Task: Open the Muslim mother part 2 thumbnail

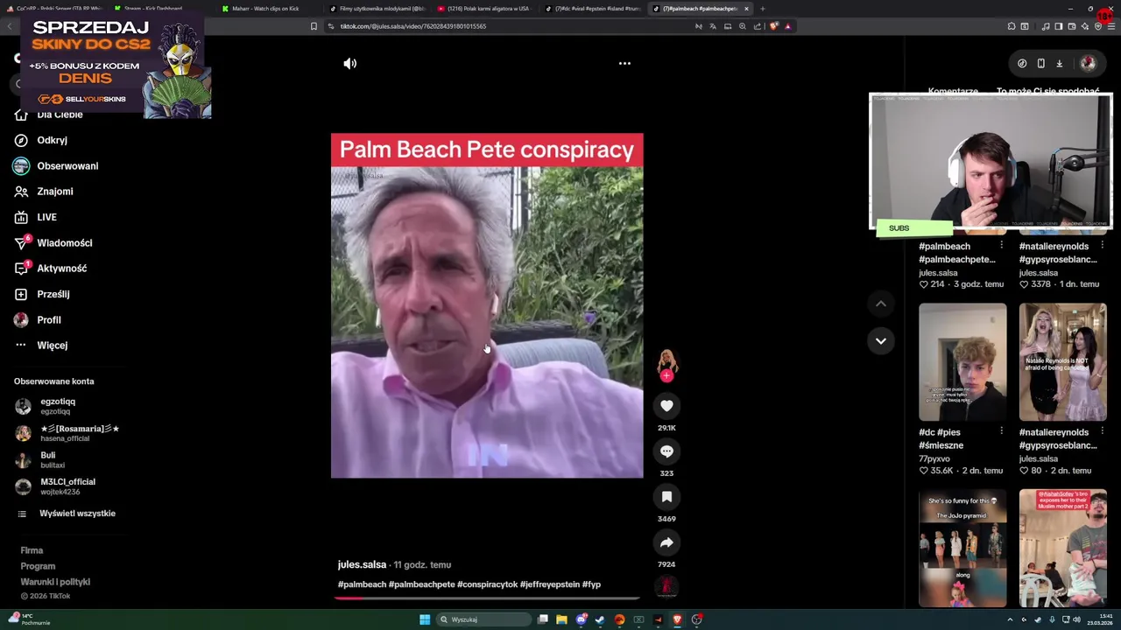Action: tap(1062, 548)
